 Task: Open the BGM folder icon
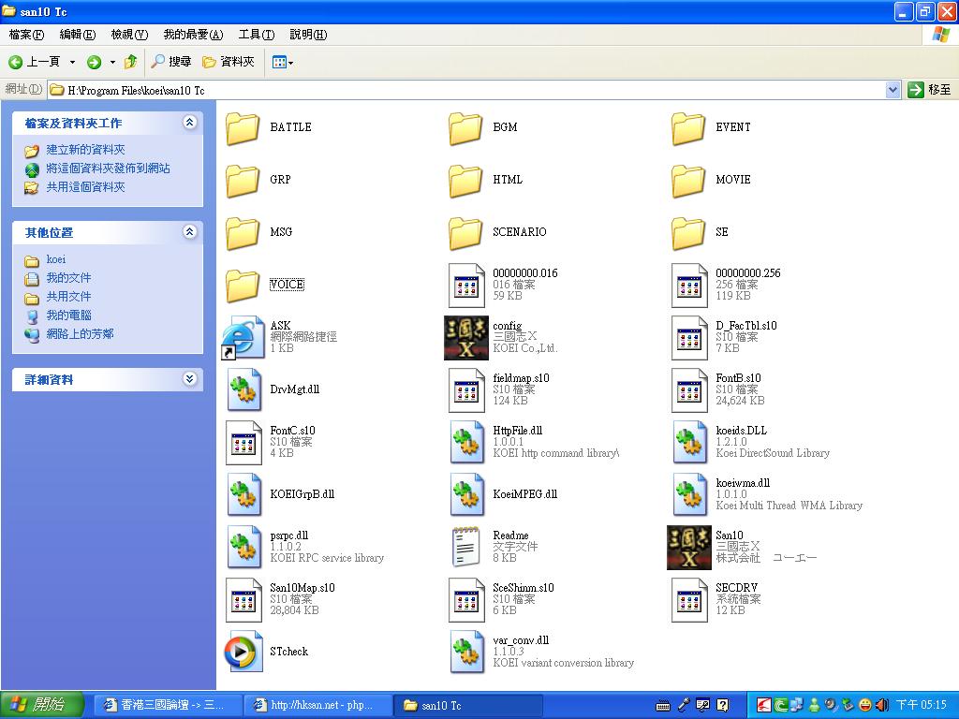tap(465, 127)
